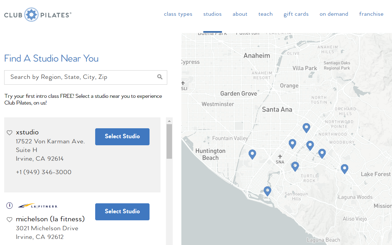
Task: Open the gift cards page
Action: point(296,14)
